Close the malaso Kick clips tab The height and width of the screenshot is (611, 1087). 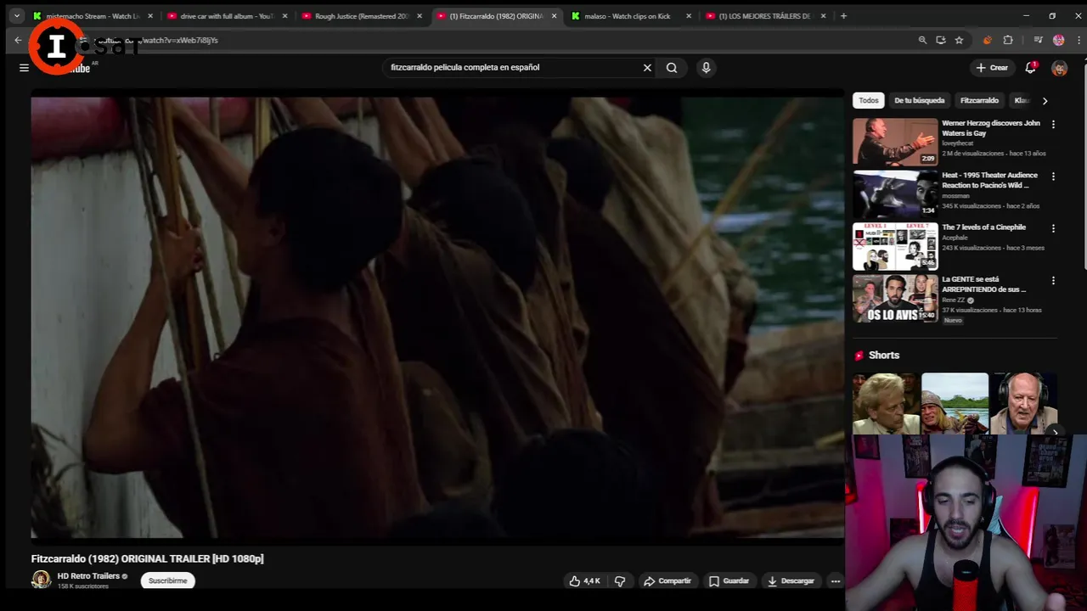point(689,16)
